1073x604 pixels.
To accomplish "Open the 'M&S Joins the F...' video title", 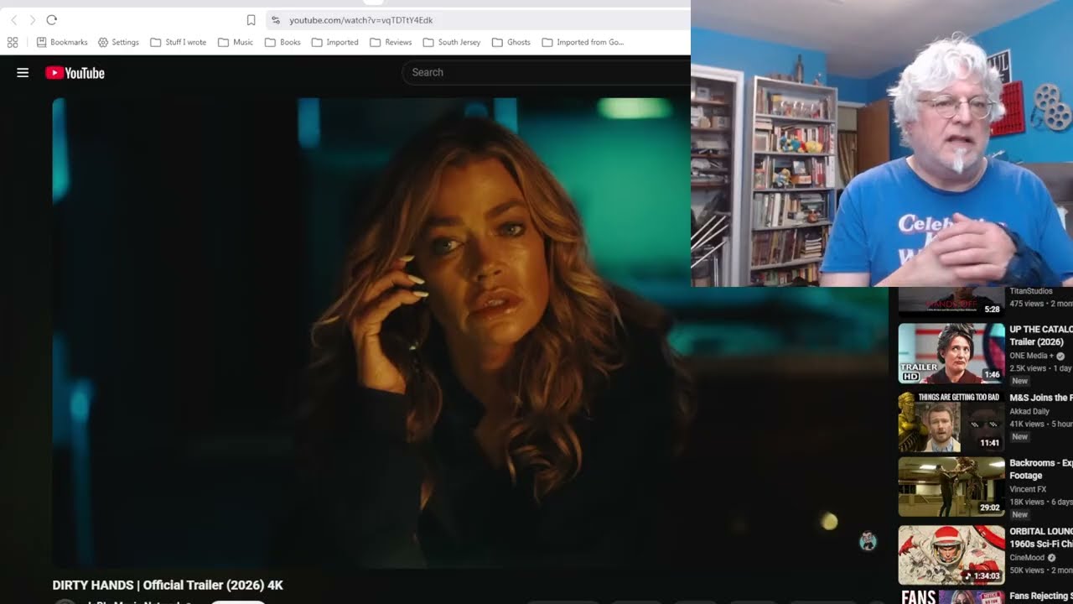I will point(1040,398).
